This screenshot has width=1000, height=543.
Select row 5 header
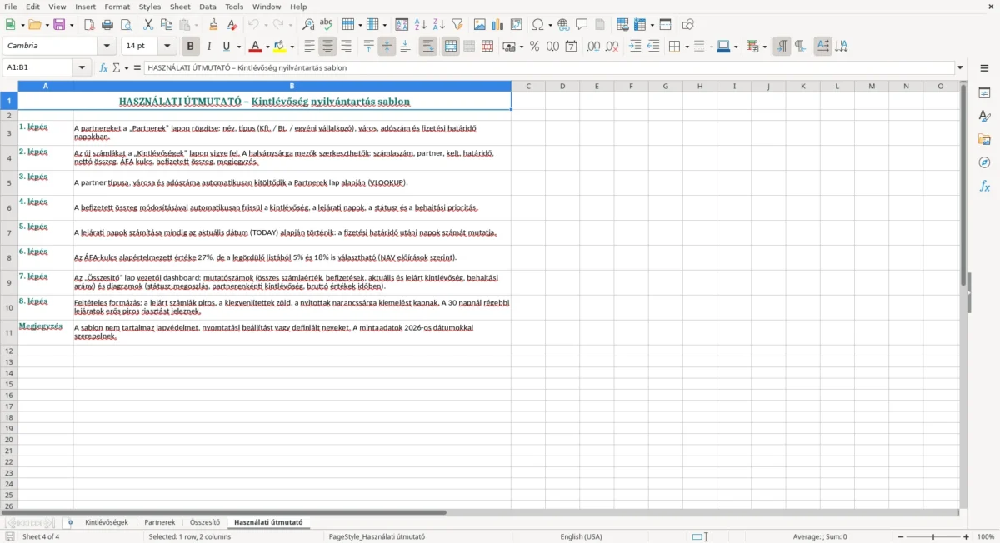[9, 183]
